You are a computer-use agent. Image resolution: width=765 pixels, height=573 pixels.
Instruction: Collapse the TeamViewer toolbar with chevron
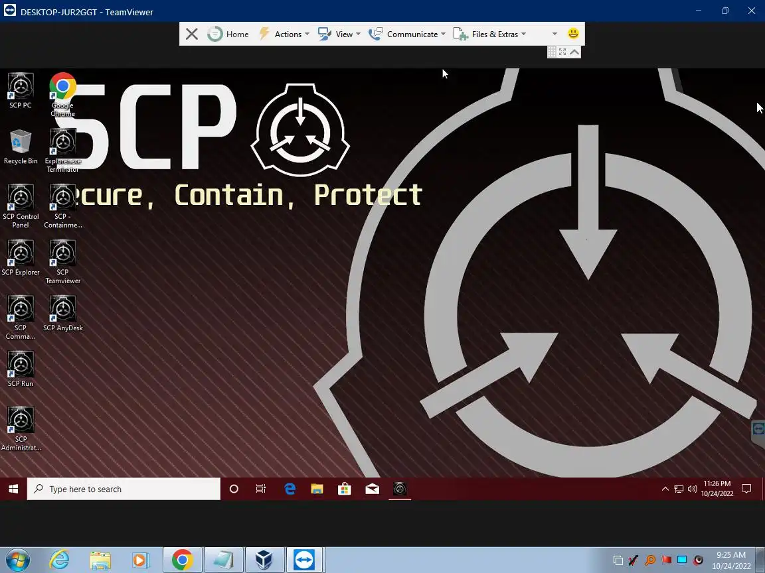574,52
